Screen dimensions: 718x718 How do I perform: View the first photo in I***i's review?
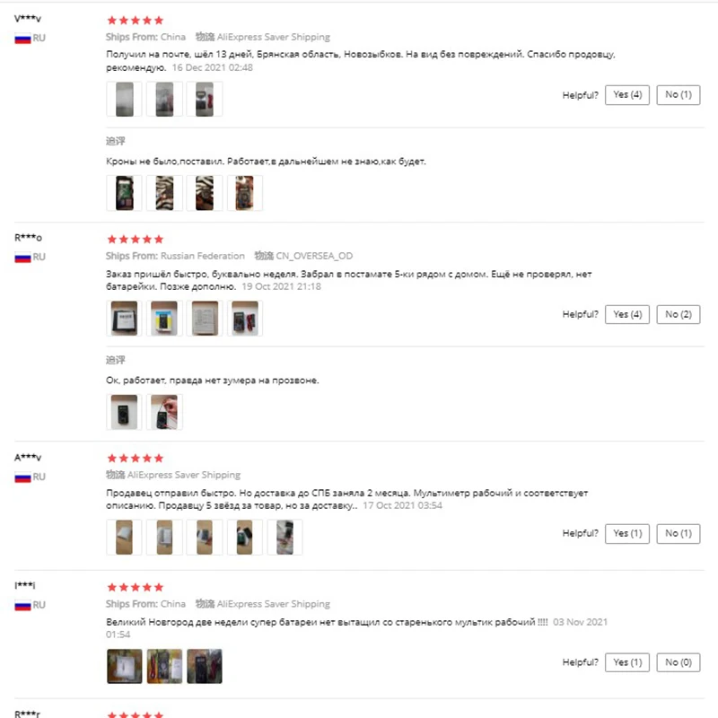124,666
